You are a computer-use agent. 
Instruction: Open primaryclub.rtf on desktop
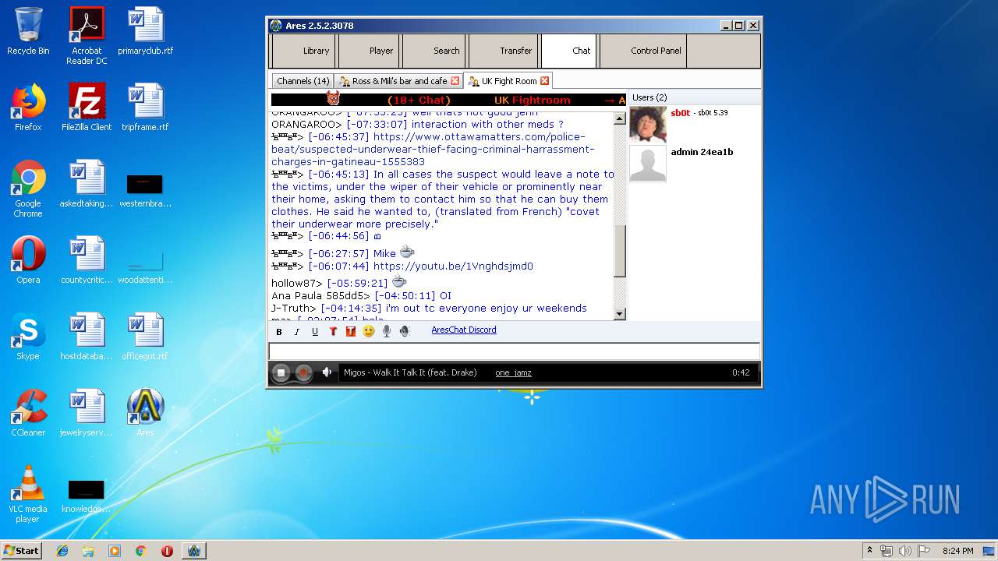[x=146, y=31]
